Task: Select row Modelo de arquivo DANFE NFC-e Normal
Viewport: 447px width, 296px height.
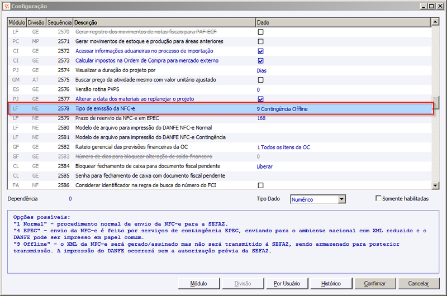Action: (220, 128)
